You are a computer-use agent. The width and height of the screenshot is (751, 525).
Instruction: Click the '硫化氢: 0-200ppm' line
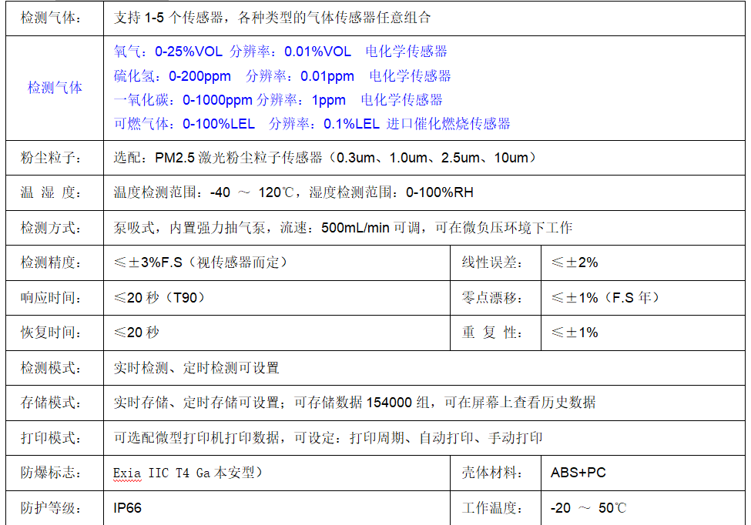pyautogui.click(x=282, y=76)
